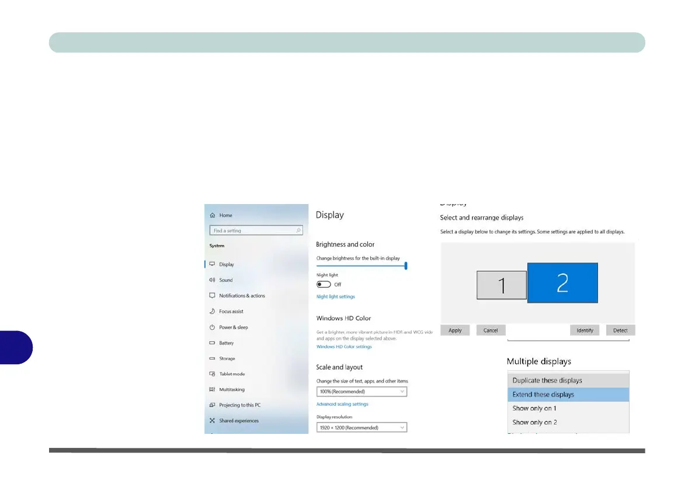This screenshot has width=695, height=490.
Task: Click the search magnifier icon
Action: click(298, 230)
